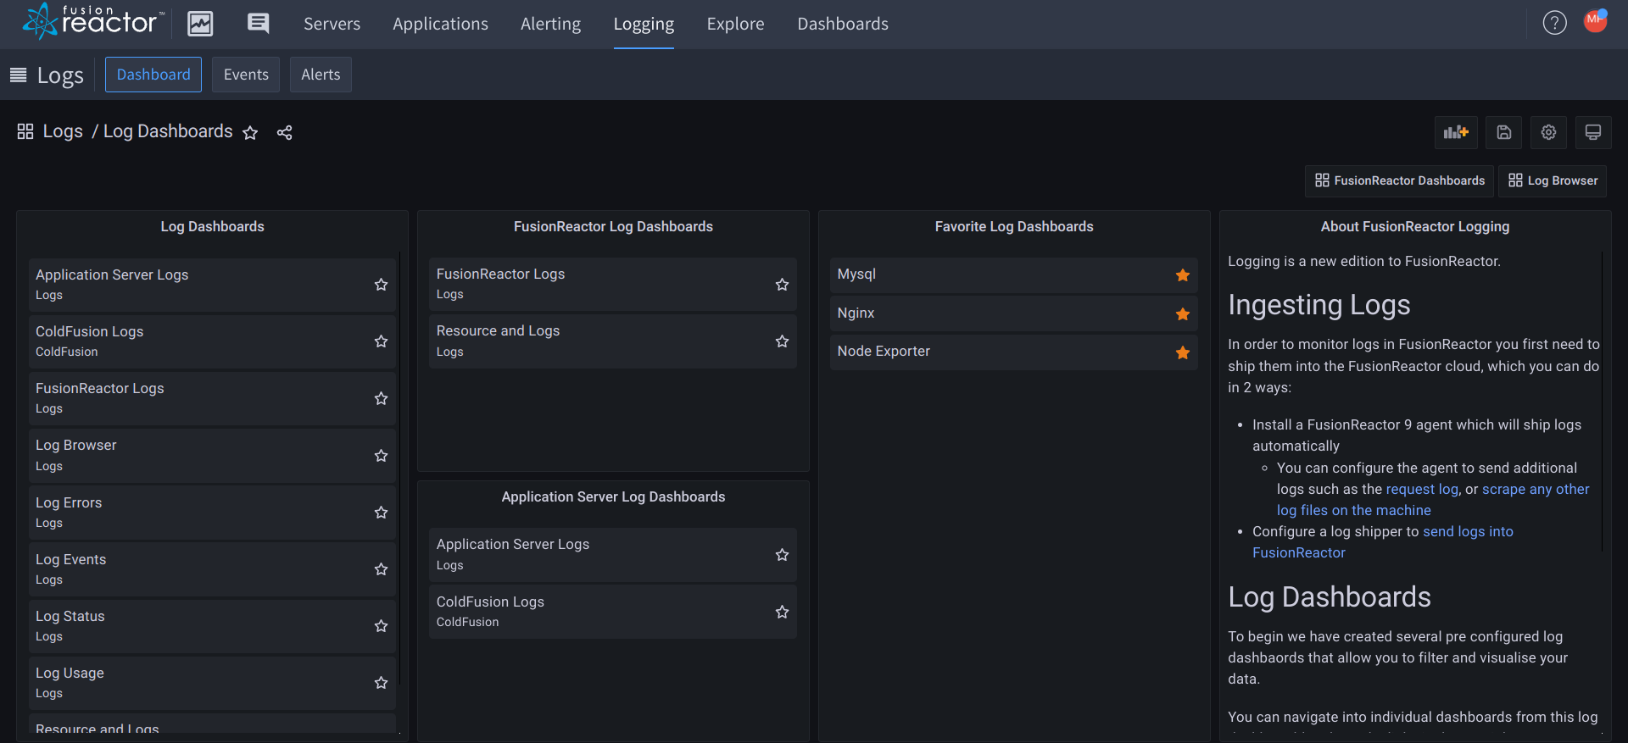Click the Log Dashboards panel title

212,226
